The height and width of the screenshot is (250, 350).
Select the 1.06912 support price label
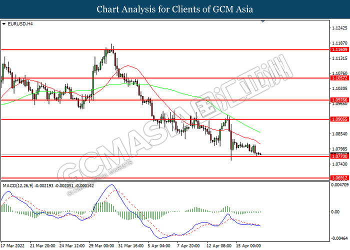339,178
